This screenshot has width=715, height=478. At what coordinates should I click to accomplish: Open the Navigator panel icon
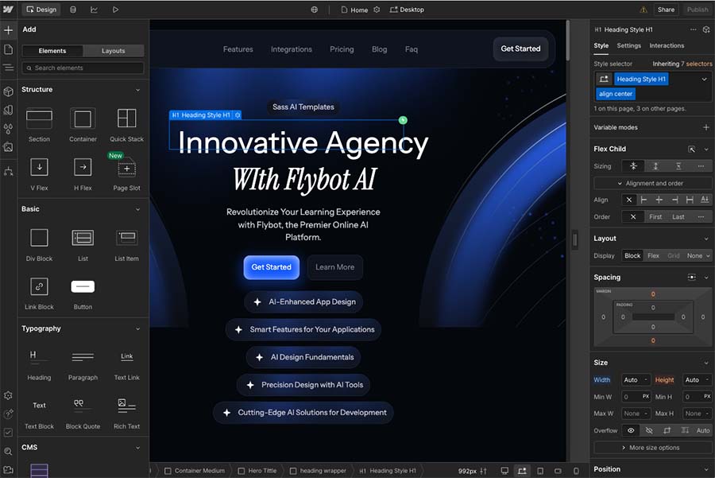pyautogui.click(x=8, y=68)
